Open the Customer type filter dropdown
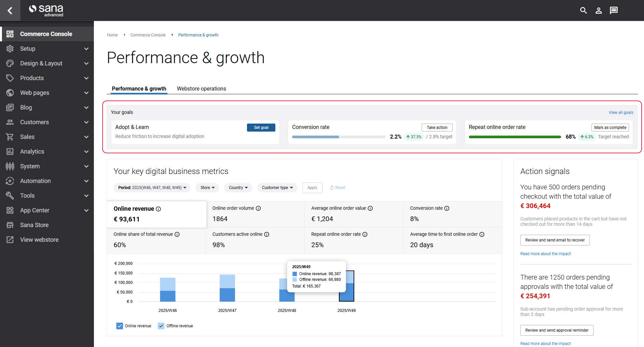The image size is (644, 347). pyautogui.click(x=277, y=188)
